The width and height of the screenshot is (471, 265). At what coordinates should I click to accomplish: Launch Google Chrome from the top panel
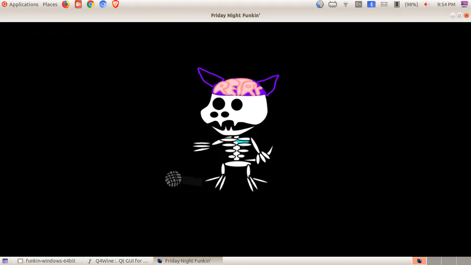[x=91, y=4]
